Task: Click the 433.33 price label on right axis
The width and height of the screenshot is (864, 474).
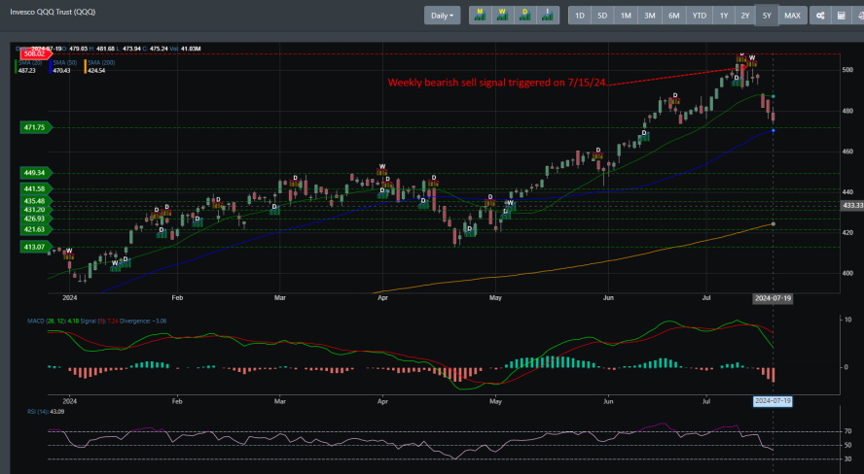Action: [x=852, y=205]
